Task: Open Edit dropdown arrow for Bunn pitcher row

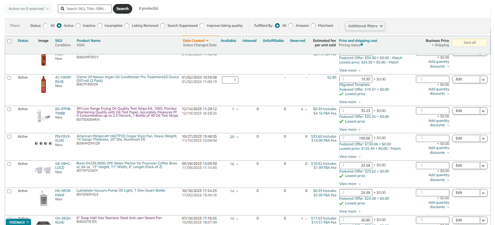Action: pyautogui.click(x=484, y=166)
